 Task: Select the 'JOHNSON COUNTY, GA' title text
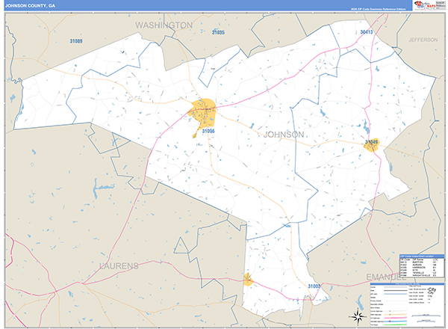[30, 6]
